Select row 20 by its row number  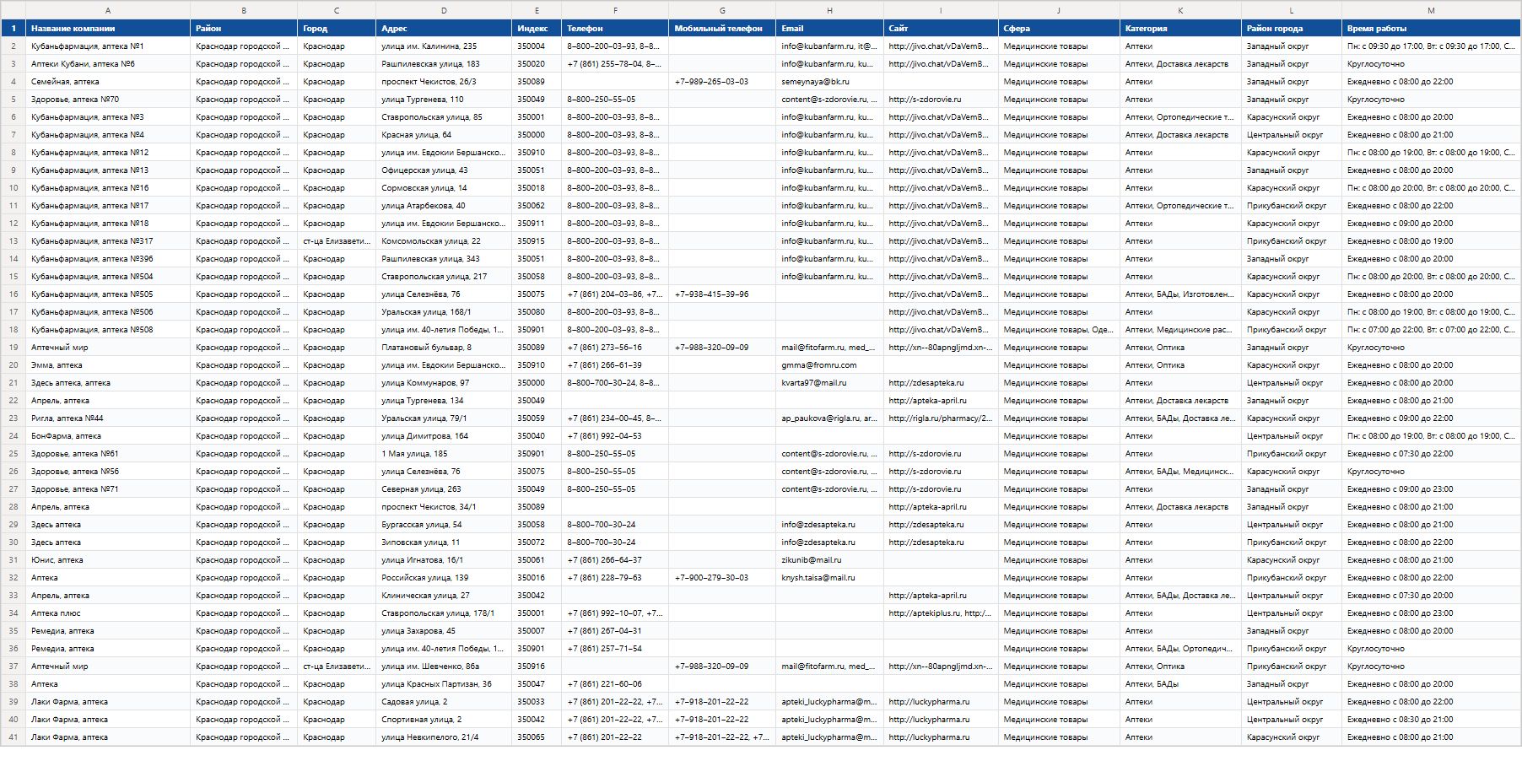point(13,365)
